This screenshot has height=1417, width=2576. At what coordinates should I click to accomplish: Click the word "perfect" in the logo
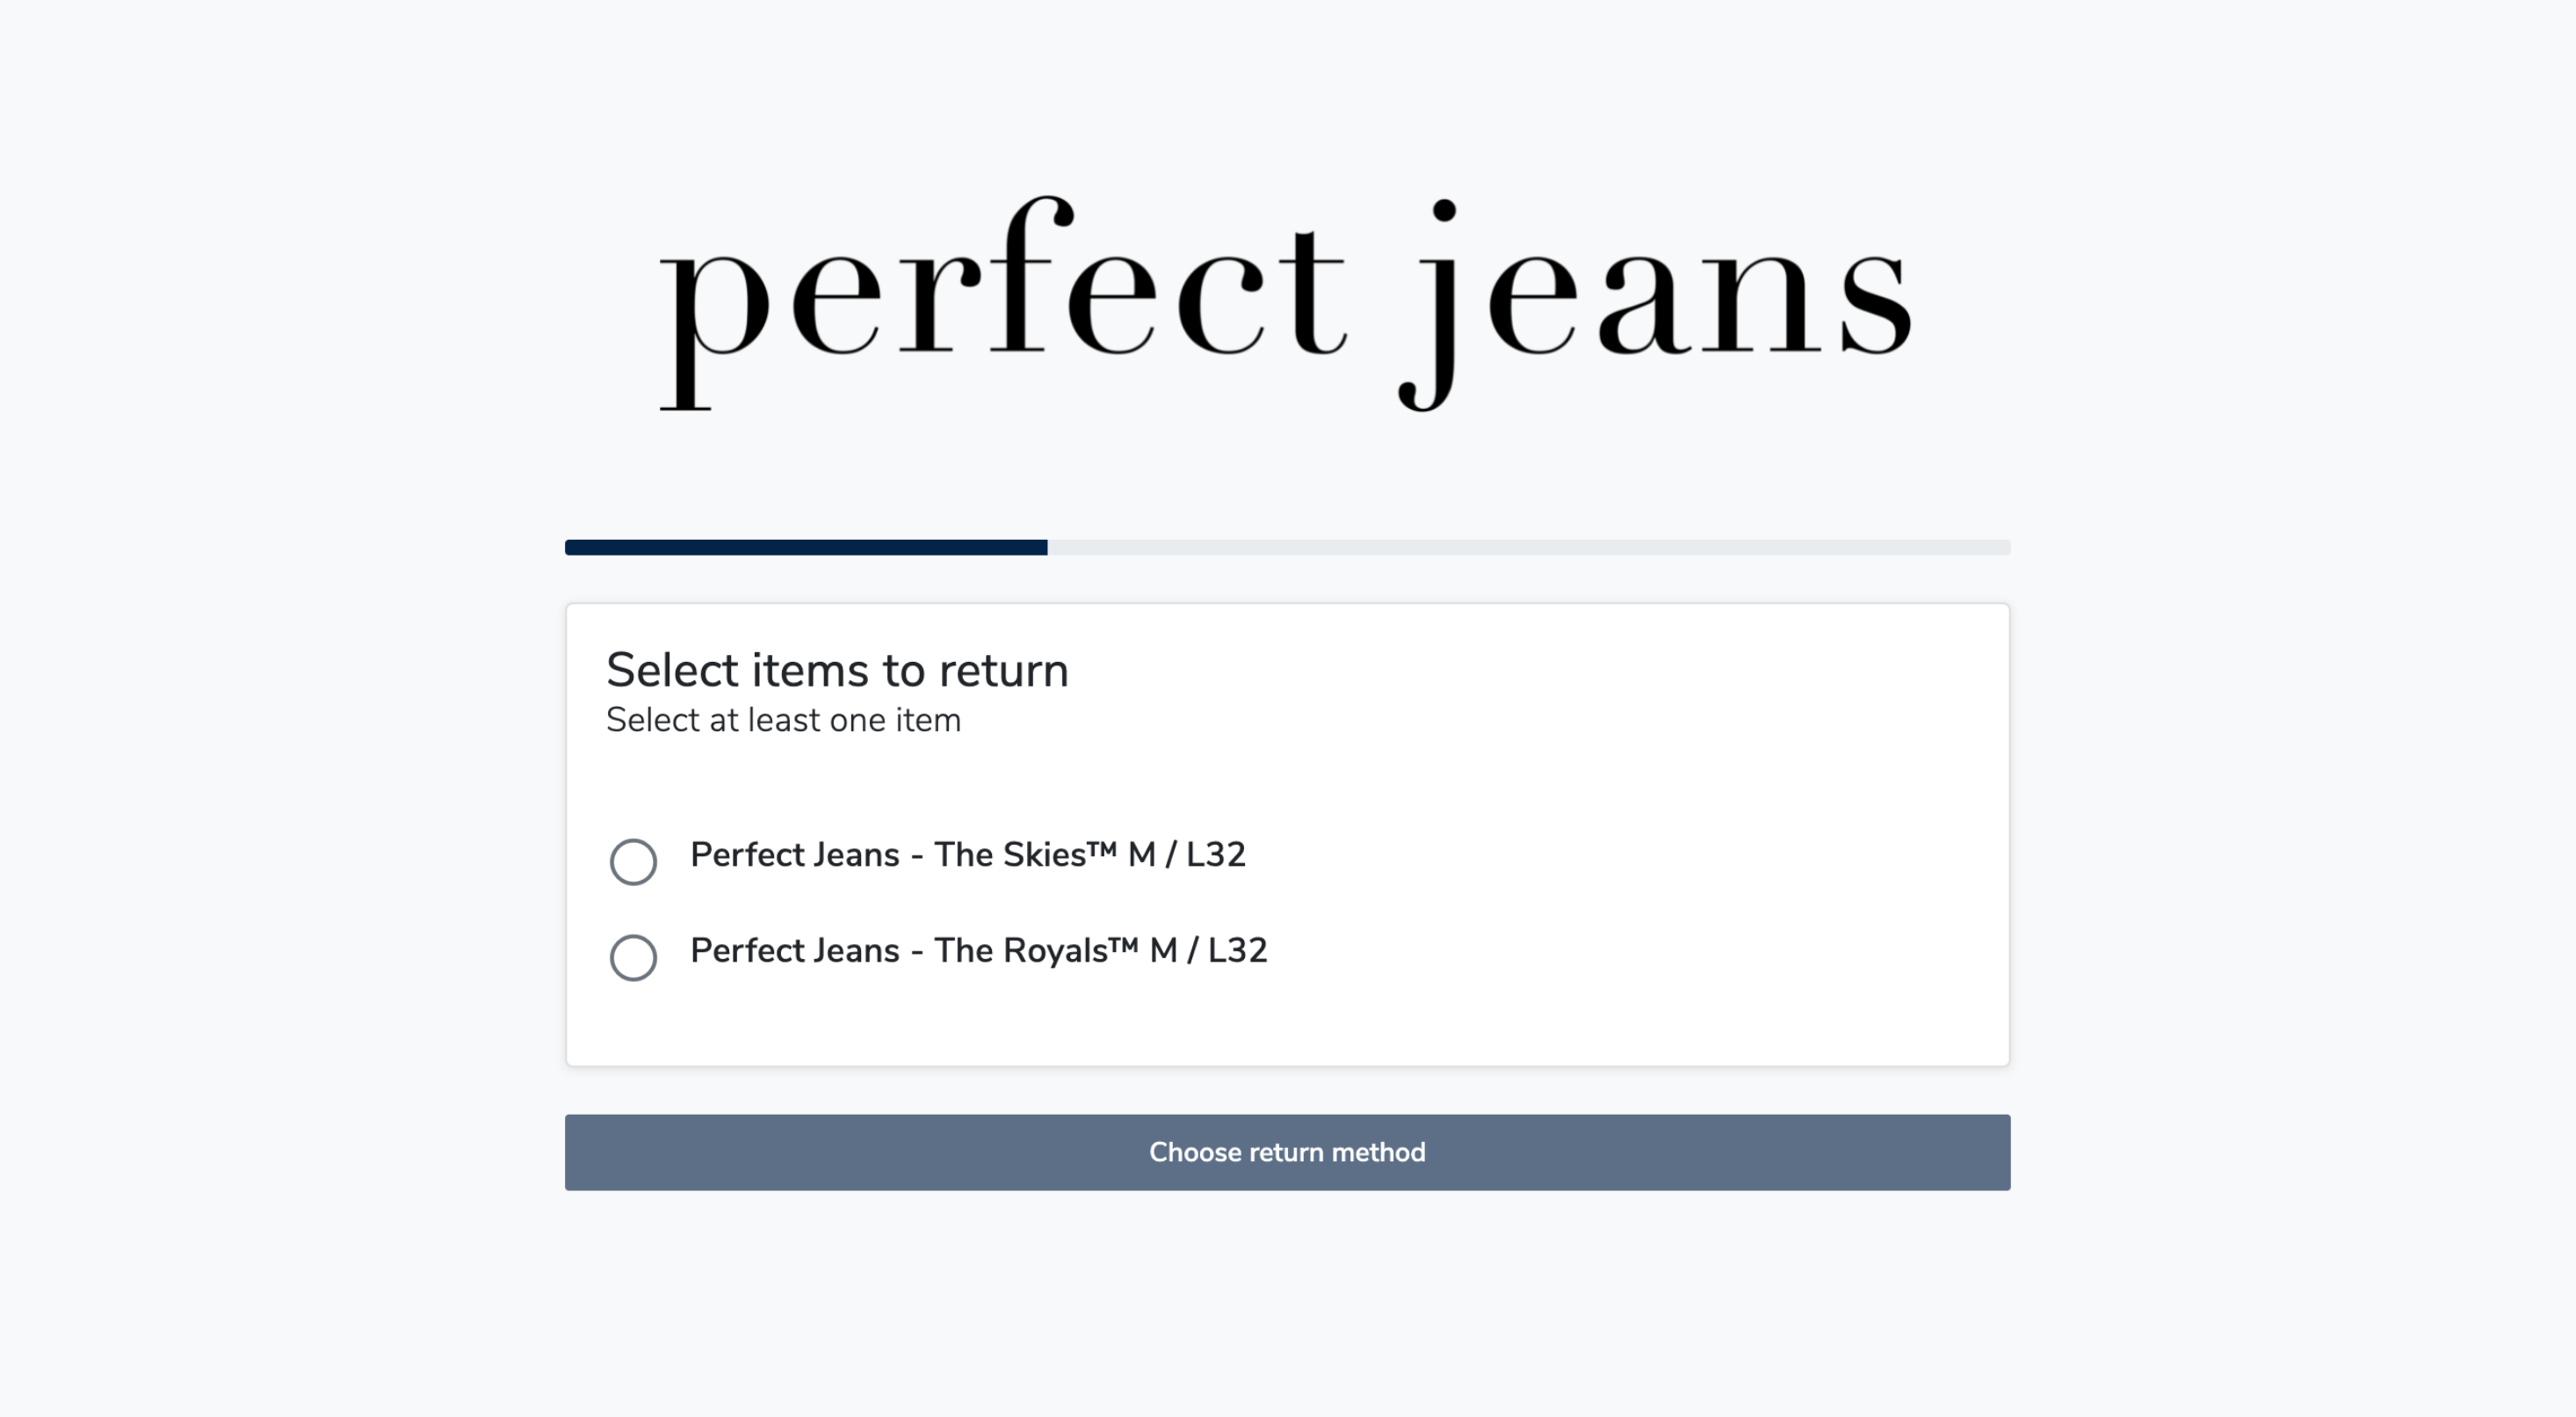[x=1002, y=301]
